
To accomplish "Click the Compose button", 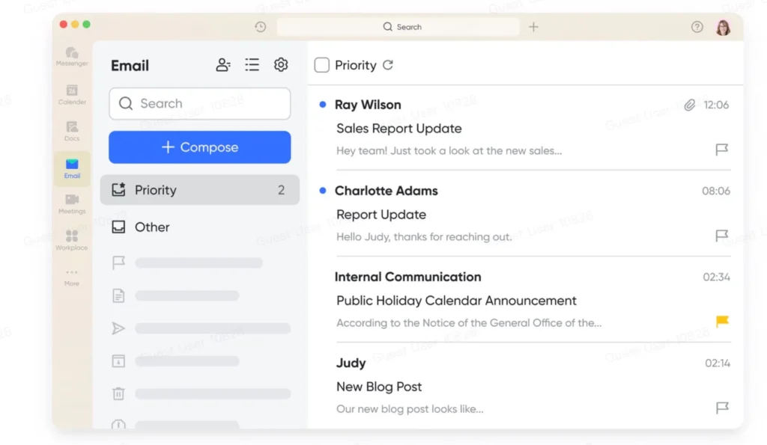I will click(x=199, y=147).
